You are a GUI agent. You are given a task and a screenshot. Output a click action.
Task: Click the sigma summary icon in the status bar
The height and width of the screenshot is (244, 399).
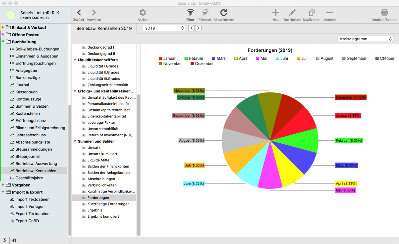click(5, 240)
